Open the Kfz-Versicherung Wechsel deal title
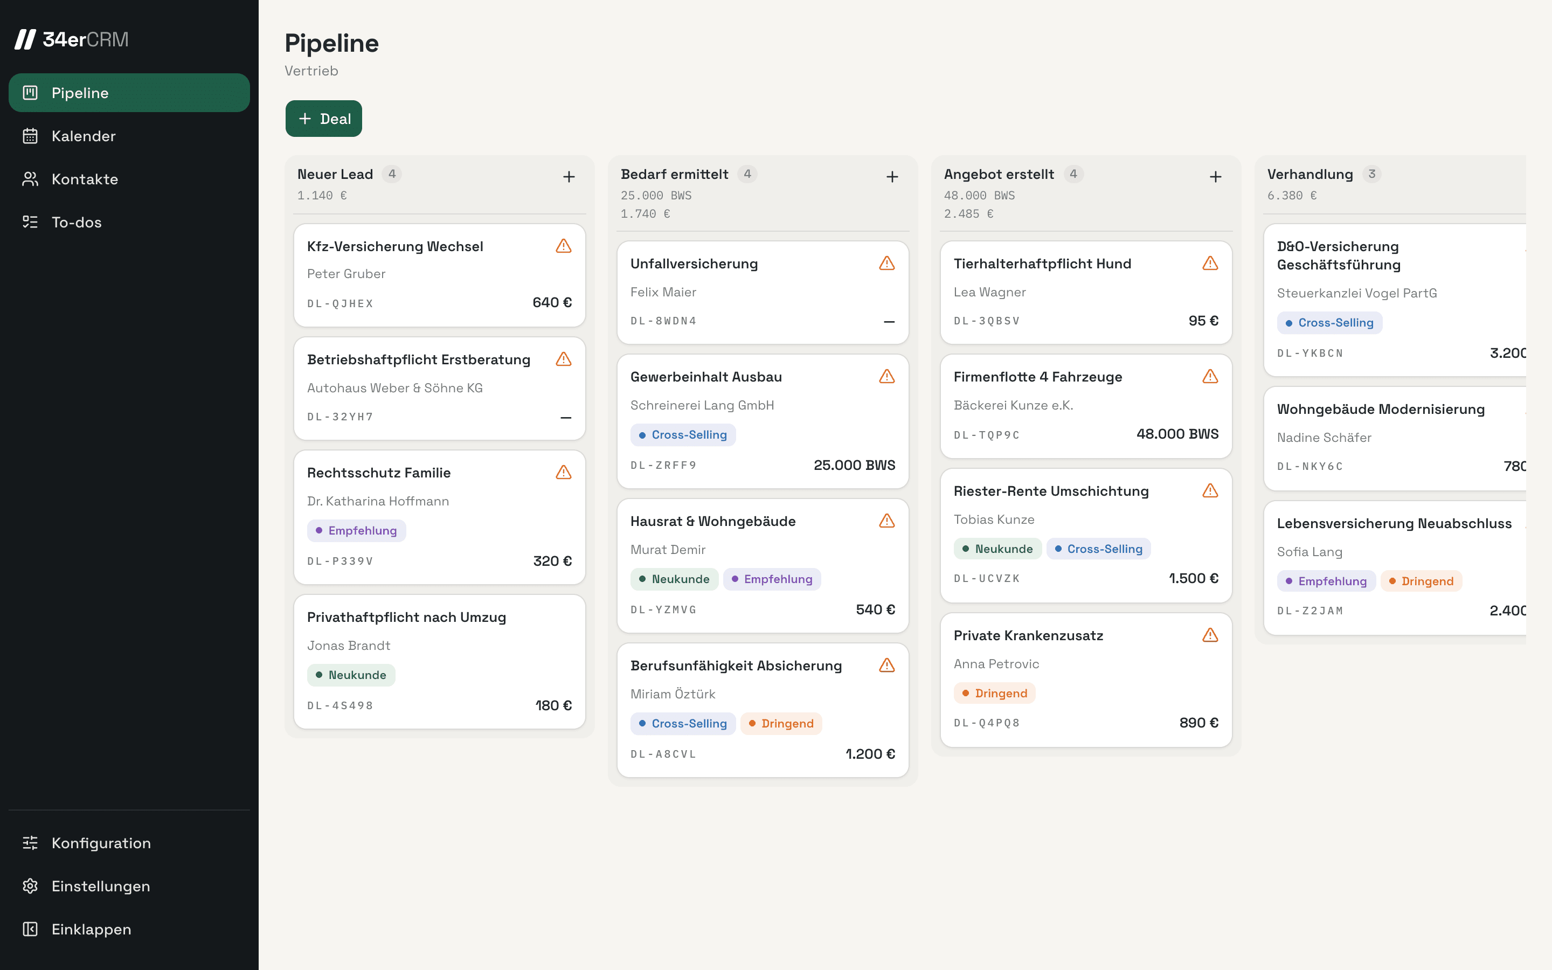 395,246
